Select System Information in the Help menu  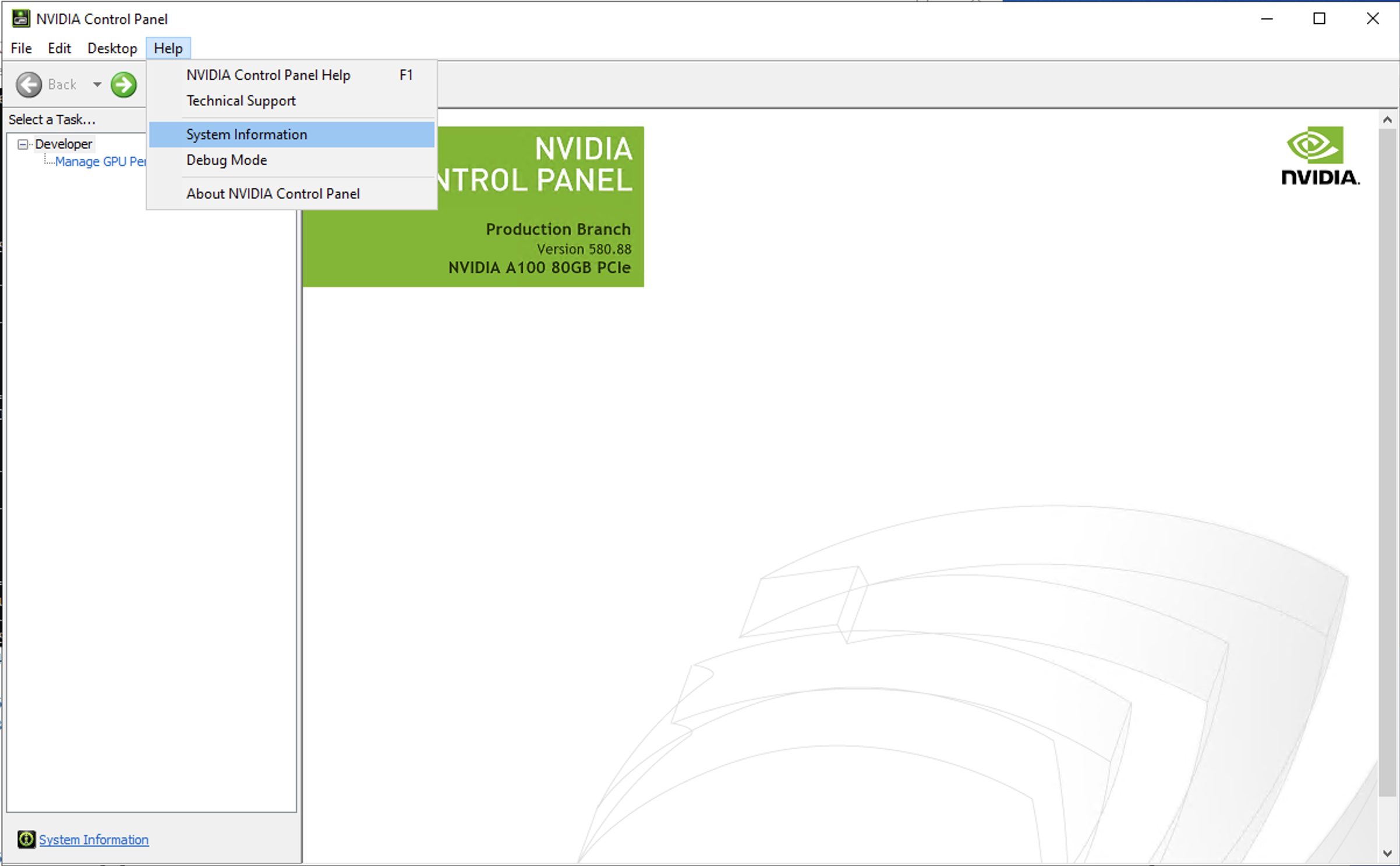tap(246, 134)
